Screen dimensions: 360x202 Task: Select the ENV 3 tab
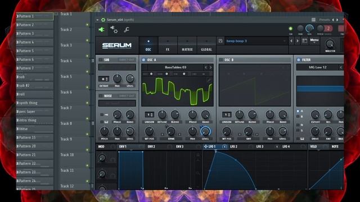180,146
